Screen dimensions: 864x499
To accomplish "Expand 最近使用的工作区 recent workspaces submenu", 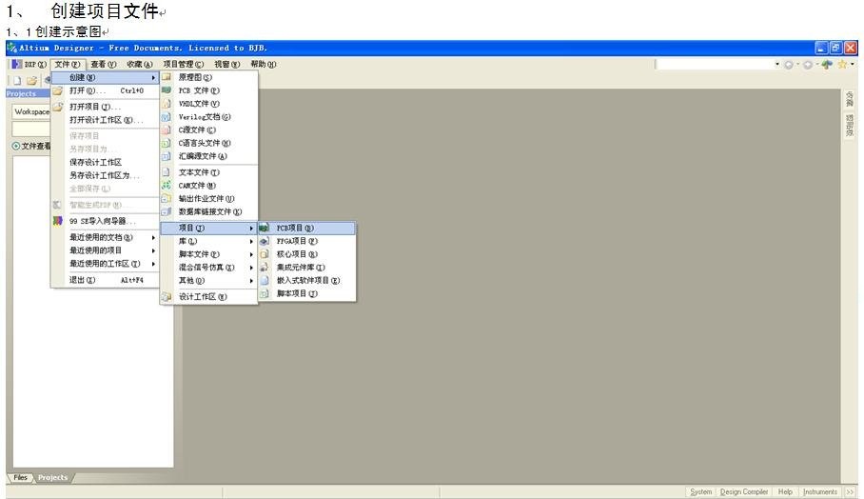I will (106, 264).
